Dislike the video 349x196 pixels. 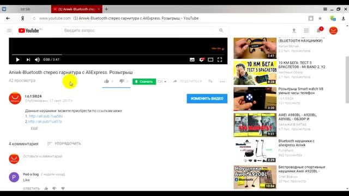point(122,81)
